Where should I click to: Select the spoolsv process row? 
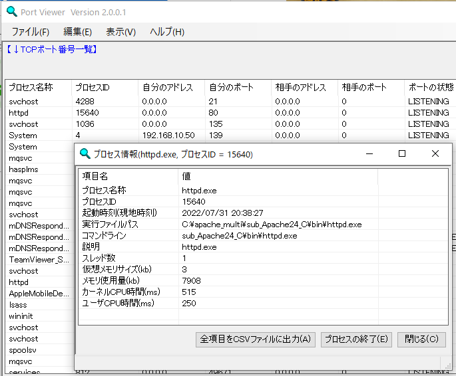click(x=39, y=350)
